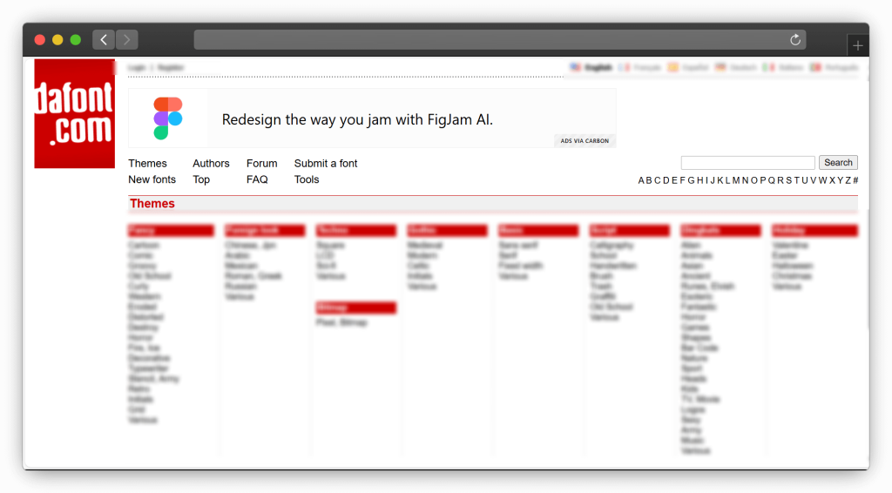Click the Figma logo in the ad
Screen dimensions: 892x493
click(x=168, y=118)
